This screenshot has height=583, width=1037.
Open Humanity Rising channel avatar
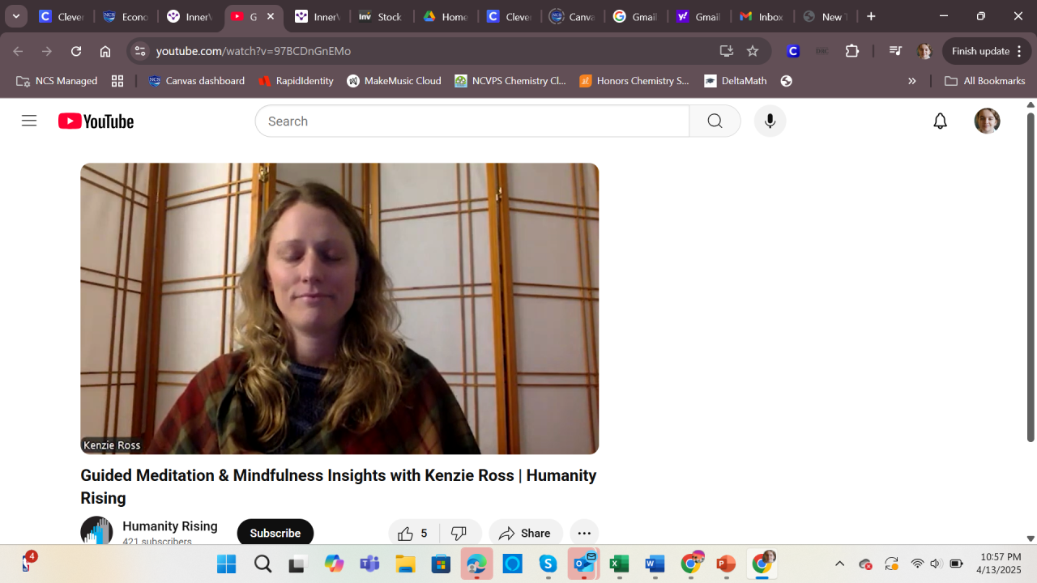[96, 531]
